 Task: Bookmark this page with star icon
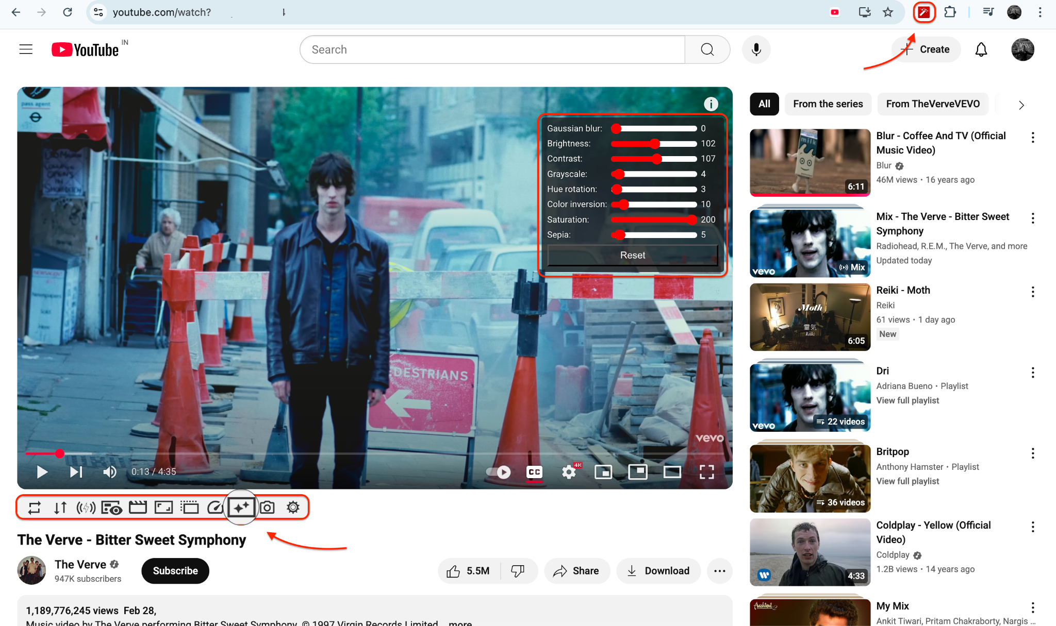(888, 12)
